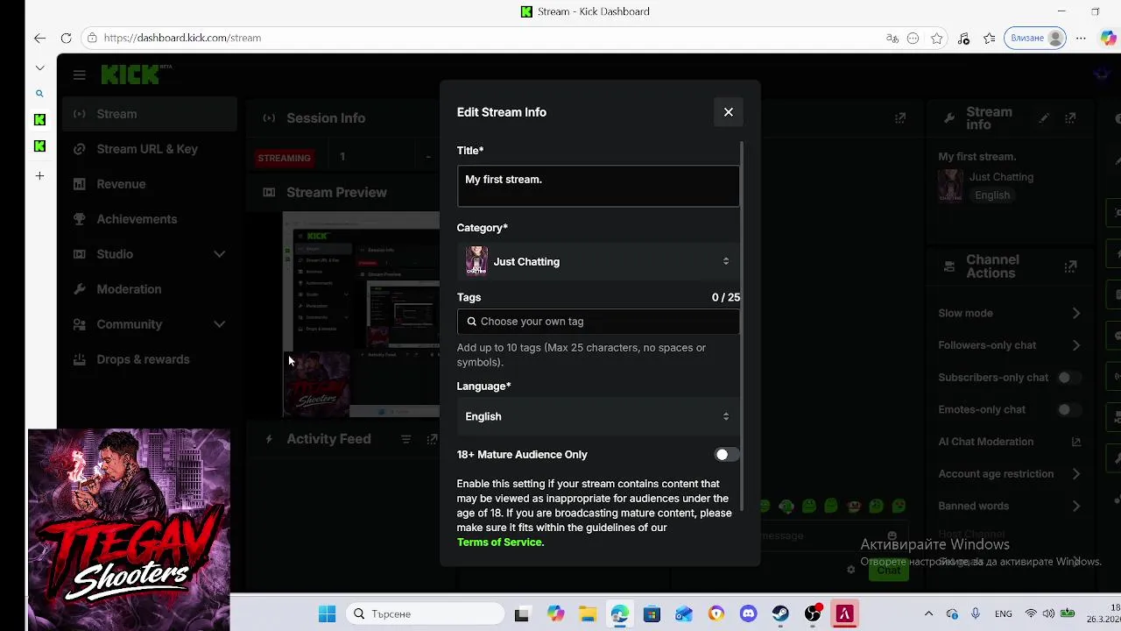Click the Achievements trophy sidebar icon

pyautogui.click(x=80, y=219)
